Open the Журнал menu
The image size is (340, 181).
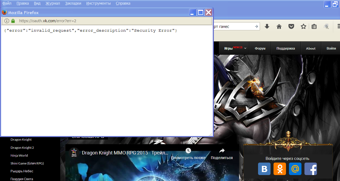[53, 4]
